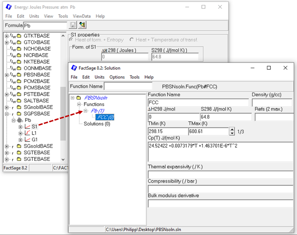Click the Cp(T) expression text box
The image size is (297, 235).
click(x=220, y=152)
